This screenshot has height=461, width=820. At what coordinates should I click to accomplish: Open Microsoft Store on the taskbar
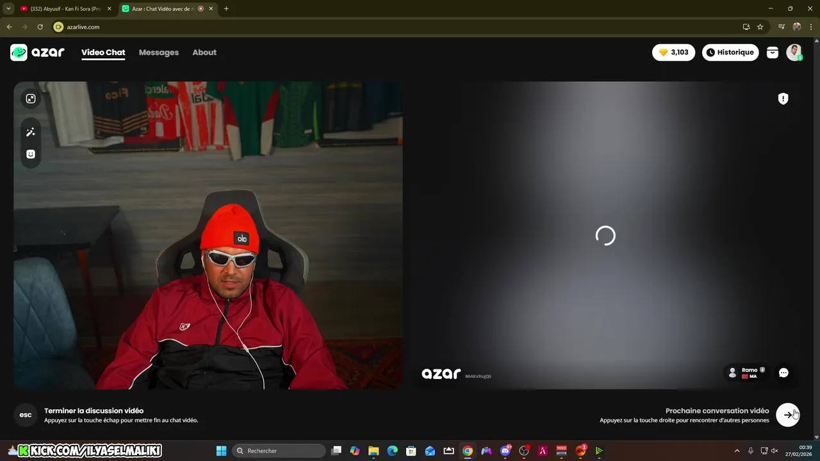(411, 451)
